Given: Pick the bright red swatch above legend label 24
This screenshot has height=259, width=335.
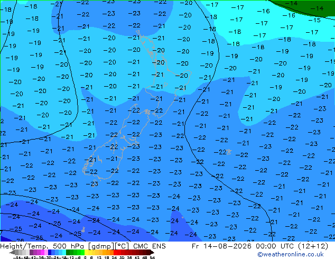Looking at the screenshot, I should click(115, 253).
